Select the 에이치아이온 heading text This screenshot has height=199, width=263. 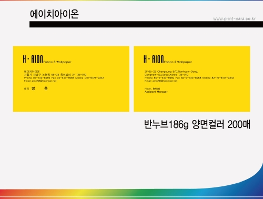click(x=54, y=14)
